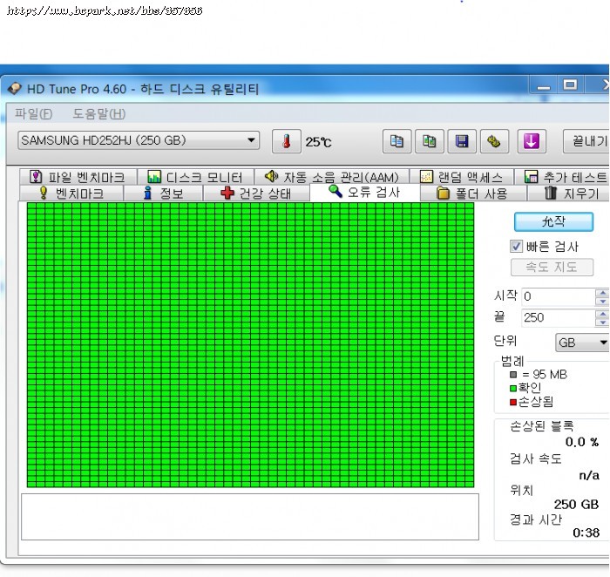Increase the 시작 start value with up arrow

coord(602,293)
